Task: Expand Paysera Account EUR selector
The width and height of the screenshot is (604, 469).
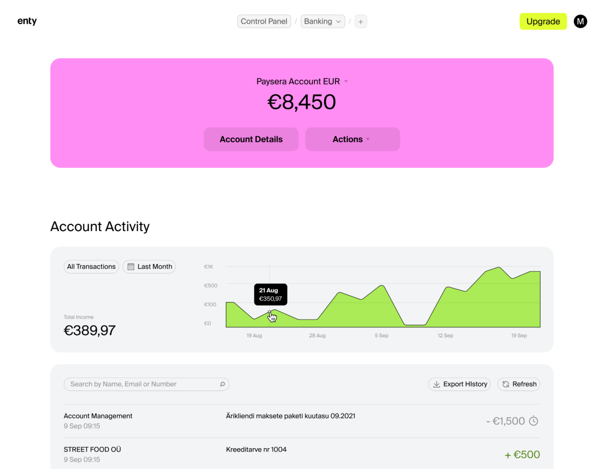Action: tap(302, 81)
